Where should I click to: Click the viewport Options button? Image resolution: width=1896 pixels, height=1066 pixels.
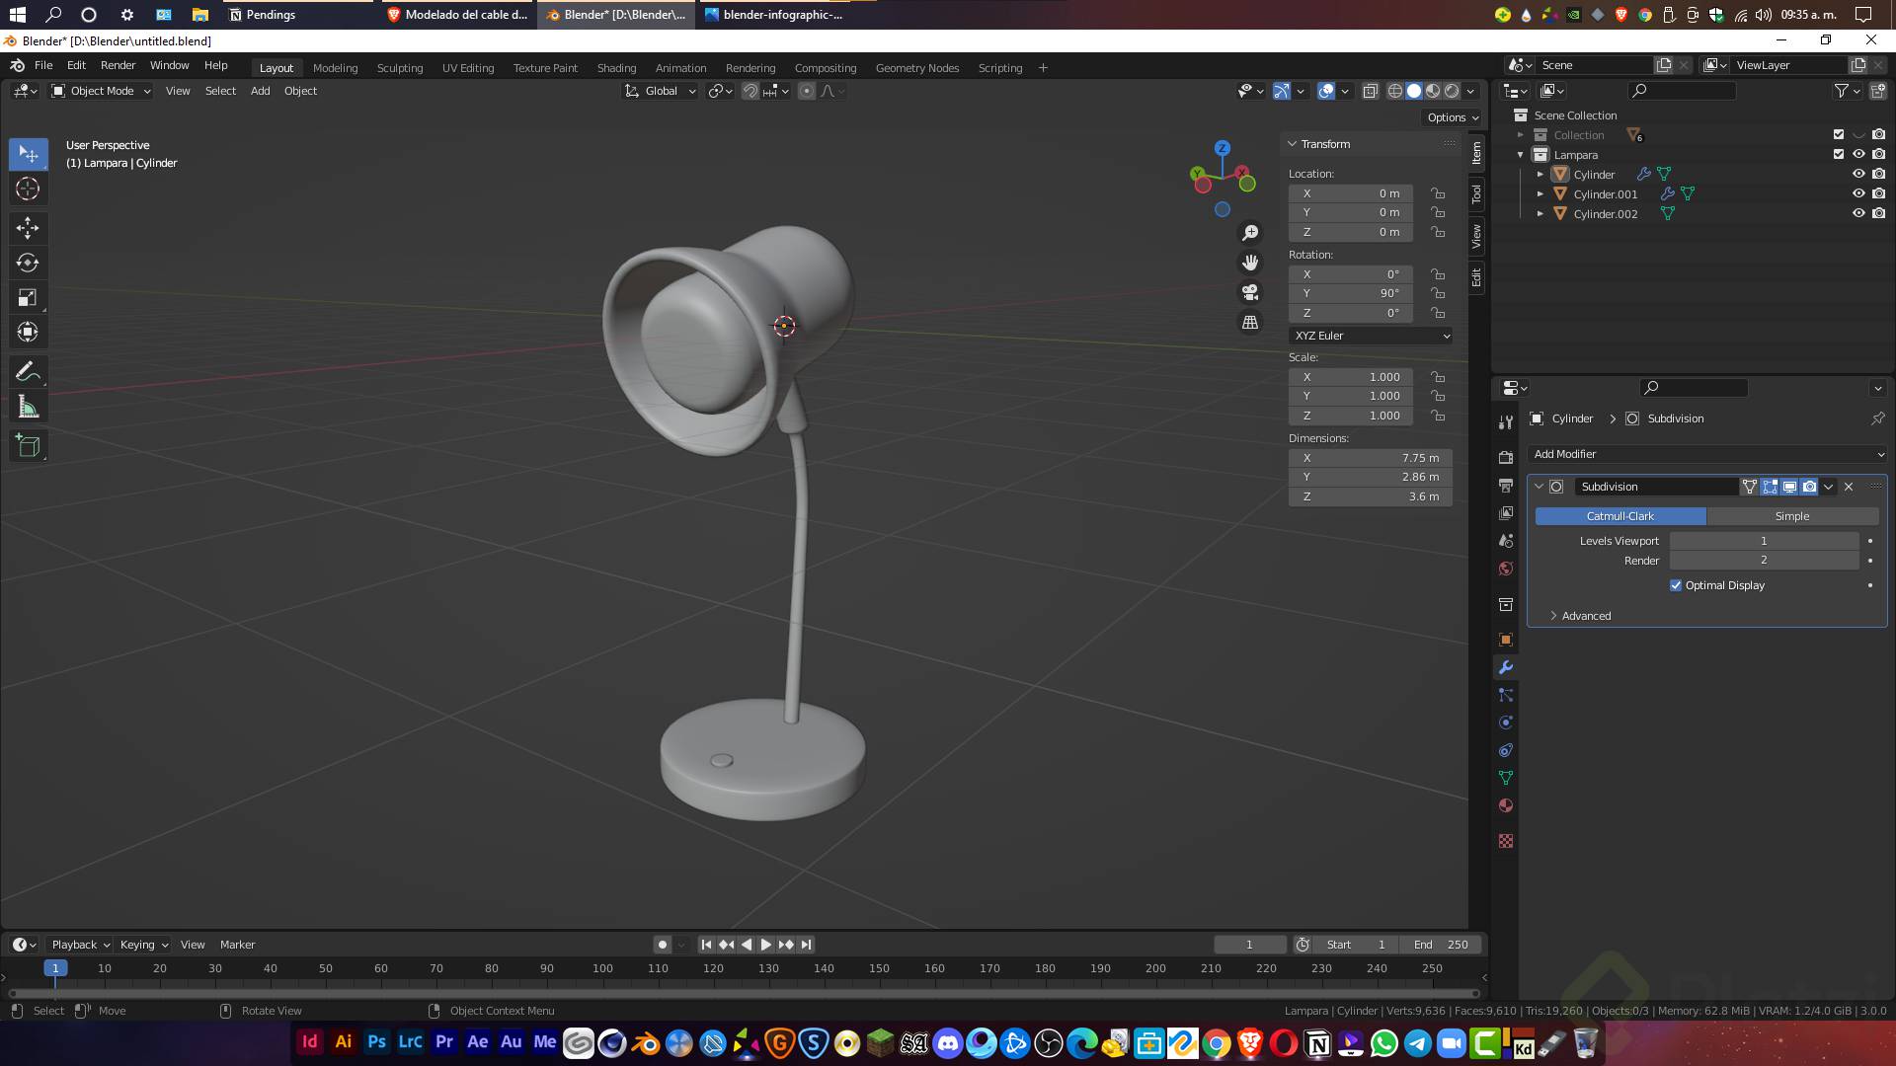(1453, 117)
